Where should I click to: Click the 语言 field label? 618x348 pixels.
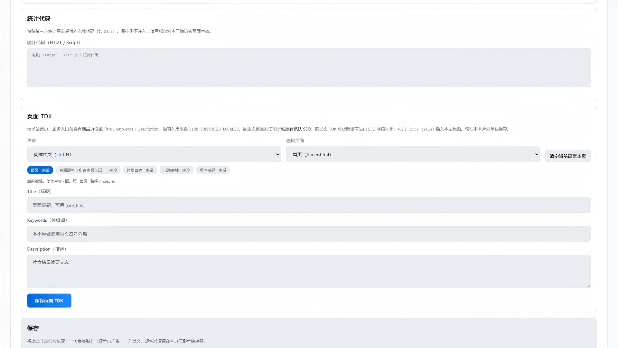tap(32, 140)
